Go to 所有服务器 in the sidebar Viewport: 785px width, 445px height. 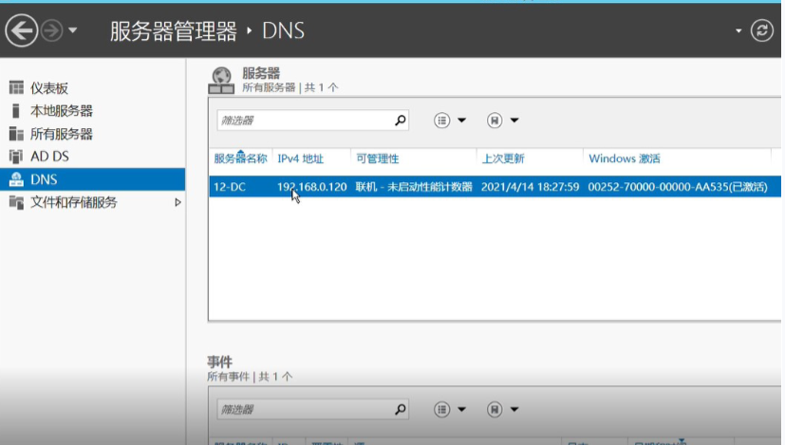pos(61,134)
